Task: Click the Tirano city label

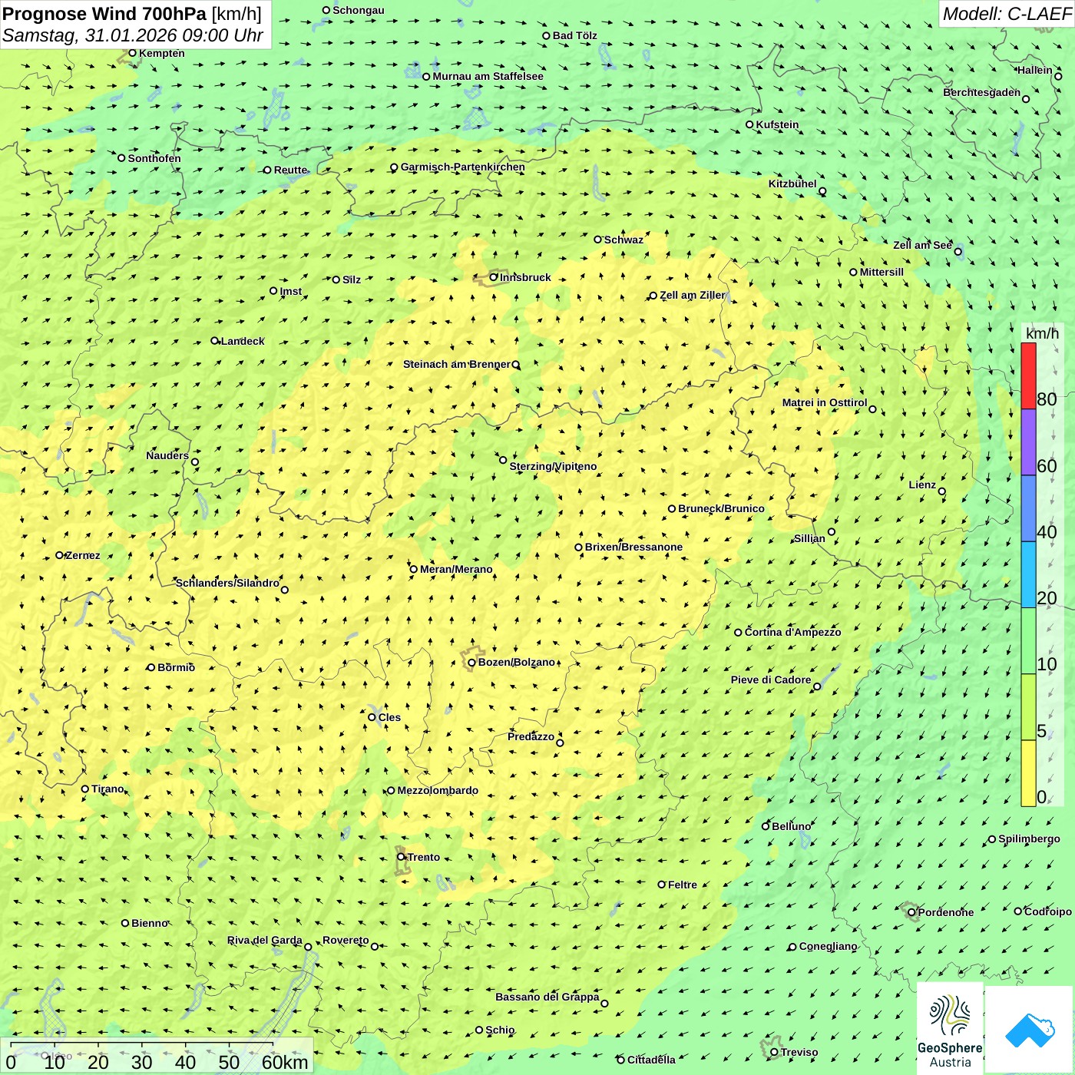Action: (x=107, y=789)
